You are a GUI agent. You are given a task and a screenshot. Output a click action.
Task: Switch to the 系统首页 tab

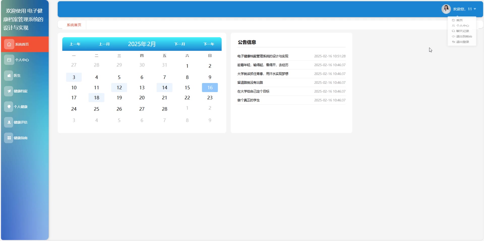(x=74, y=25)
